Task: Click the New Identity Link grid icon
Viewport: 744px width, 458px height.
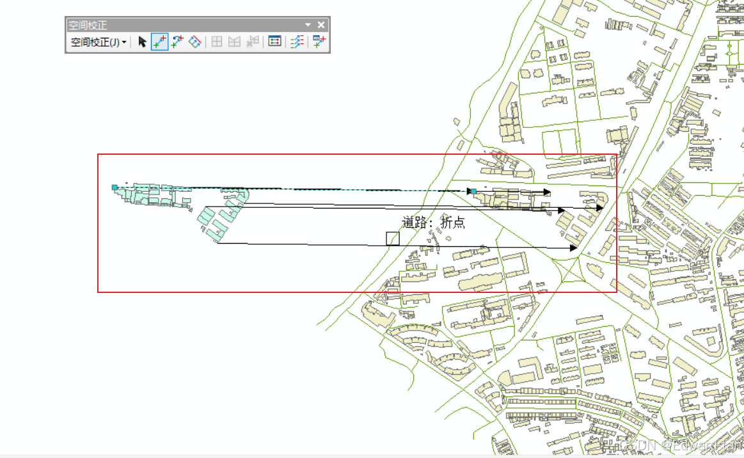Action: point(217,42)
